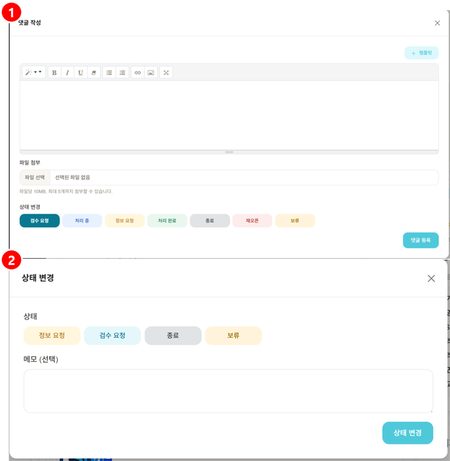Toggle underline formatting in comment editor
Viewport: 450px width, 461px height.
[80, 72]
